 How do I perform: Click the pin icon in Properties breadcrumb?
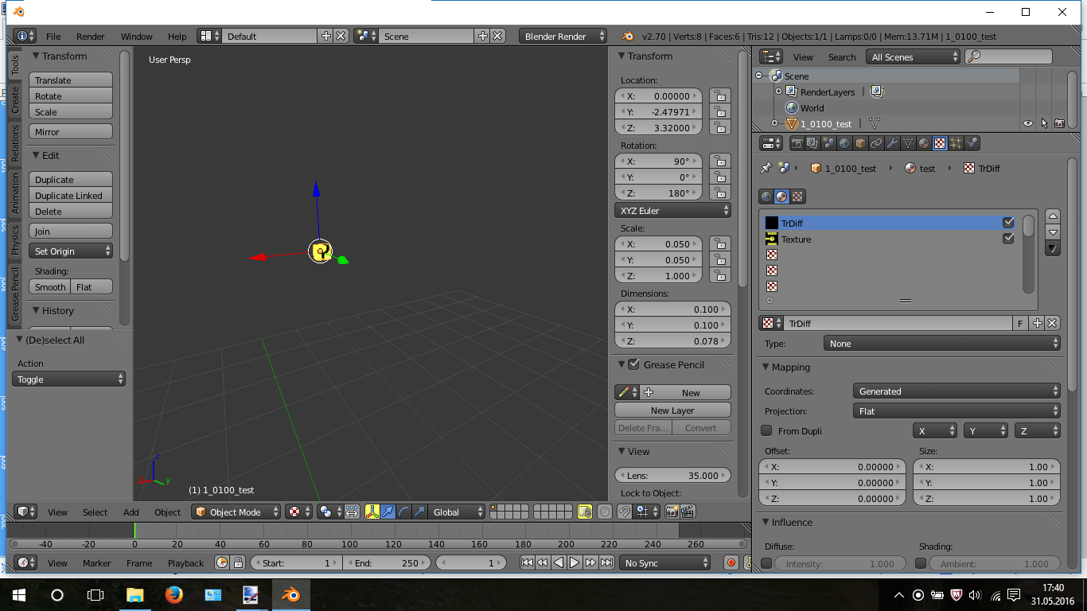tap(766, 169)
